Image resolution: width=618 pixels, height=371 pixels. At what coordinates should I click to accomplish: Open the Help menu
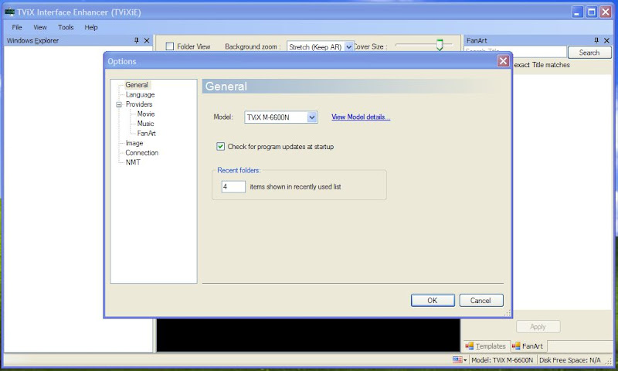click(x=90, y=27)
